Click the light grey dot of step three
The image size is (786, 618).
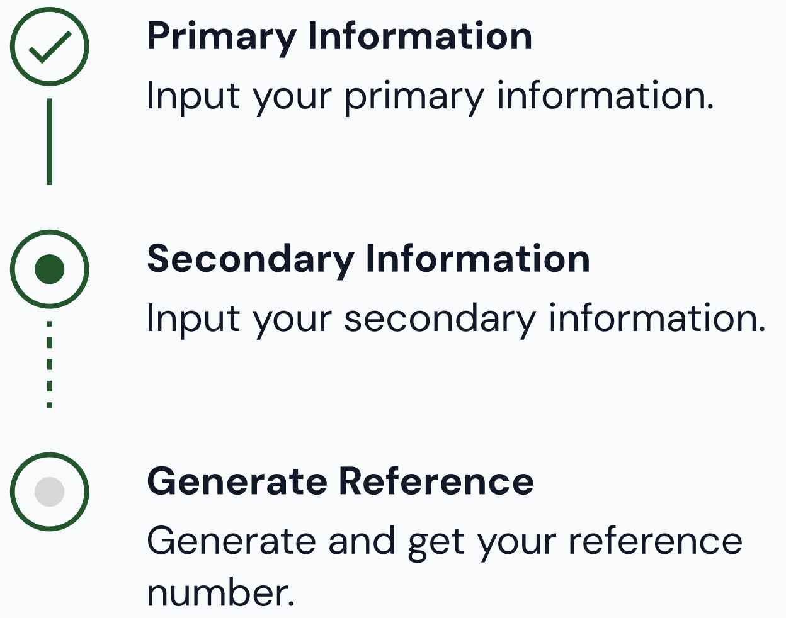coord(50,492)
